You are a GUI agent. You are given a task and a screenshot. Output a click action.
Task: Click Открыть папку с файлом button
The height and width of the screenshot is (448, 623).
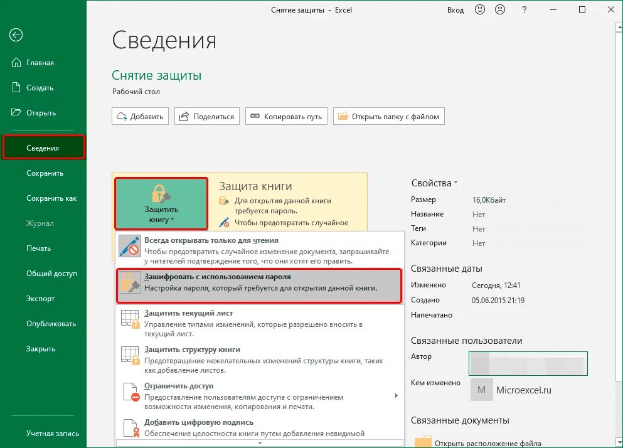click(388, 116)
